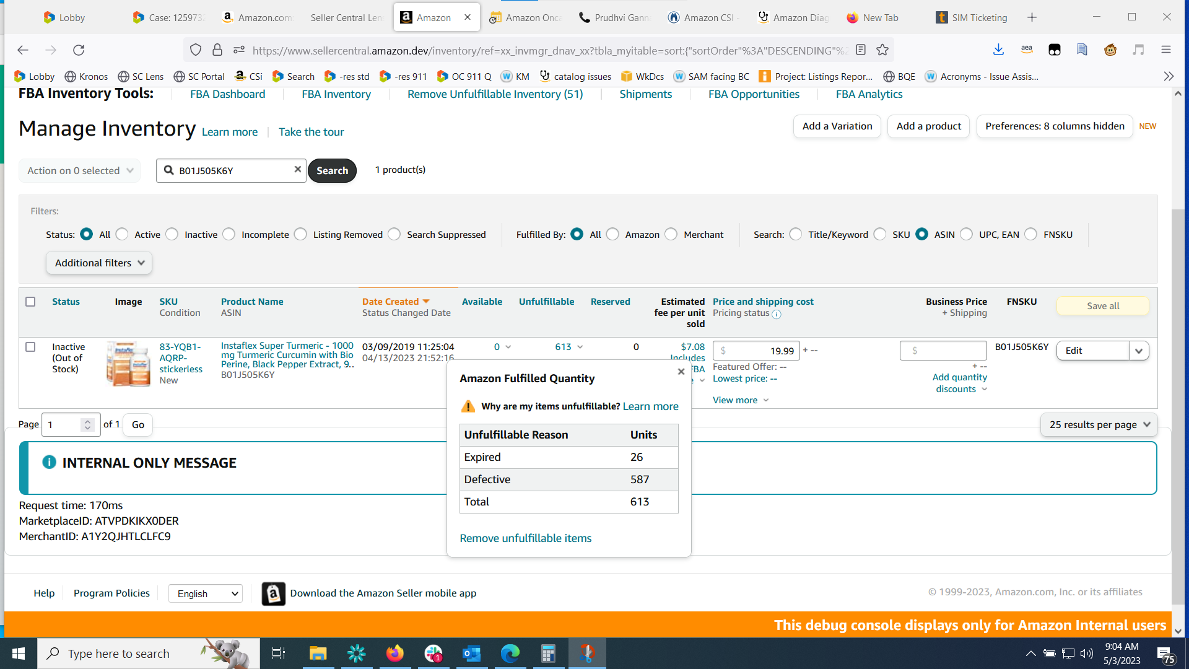Select Search Suppressed status filter
The image size is (1189, 669).
point(394,234)
